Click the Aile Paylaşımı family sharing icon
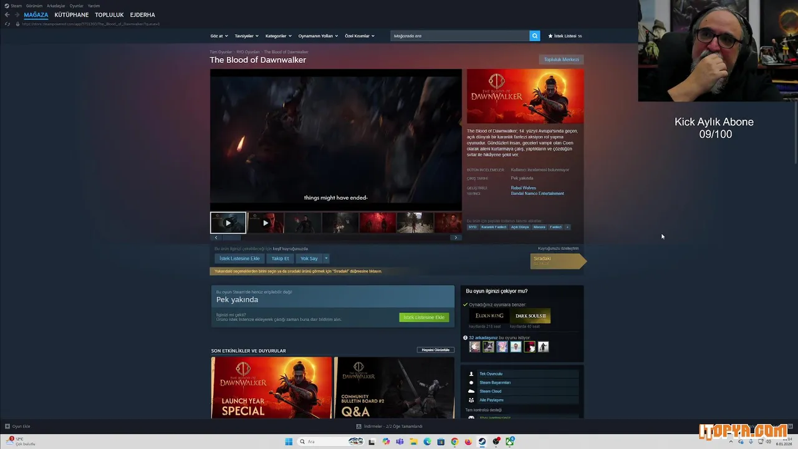This screenshot has width=798, height=449. [471, 400]
